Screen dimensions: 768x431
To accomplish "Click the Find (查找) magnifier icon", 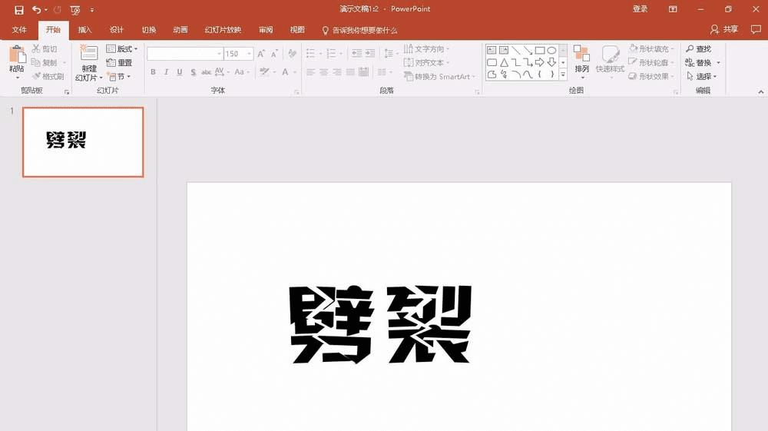I will pos(690,48).
